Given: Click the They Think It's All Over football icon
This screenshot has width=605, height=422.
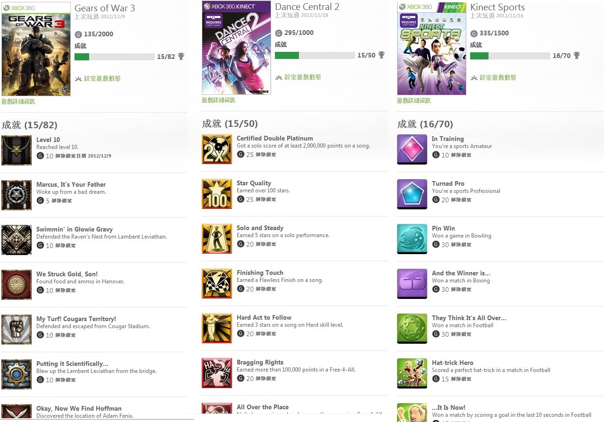Looking at the screenshot, I should click(x=412, y=329).
